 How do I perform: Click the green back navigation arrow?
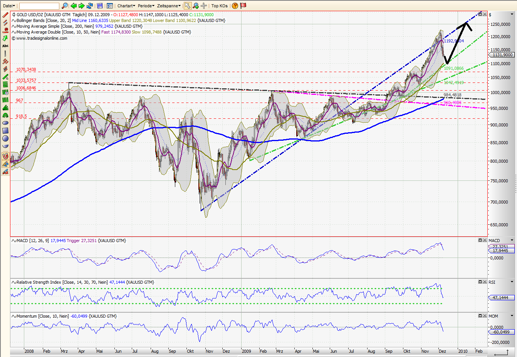click(x=74, y=6)
